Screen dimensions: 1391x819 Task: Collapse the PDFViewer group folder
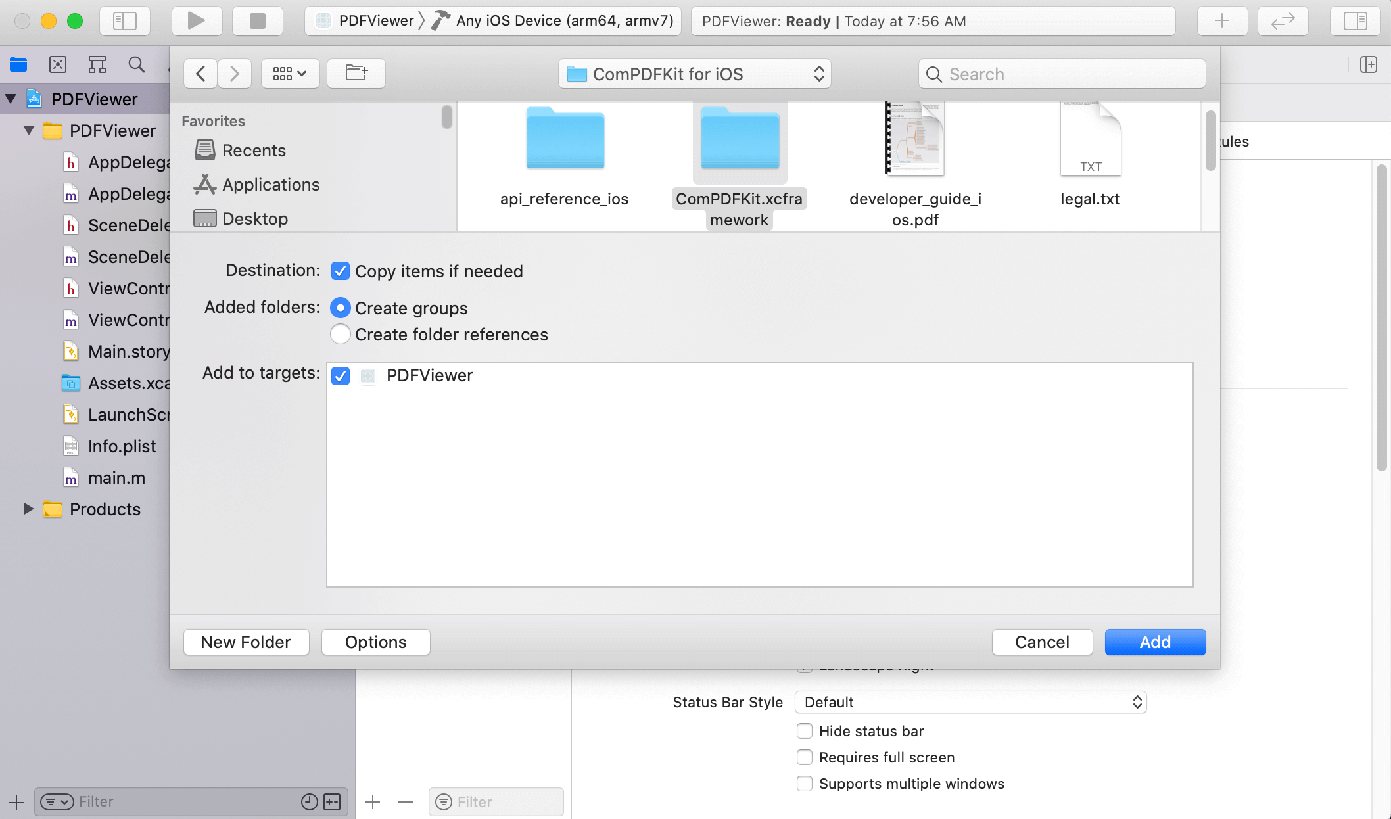coord(29,130)
